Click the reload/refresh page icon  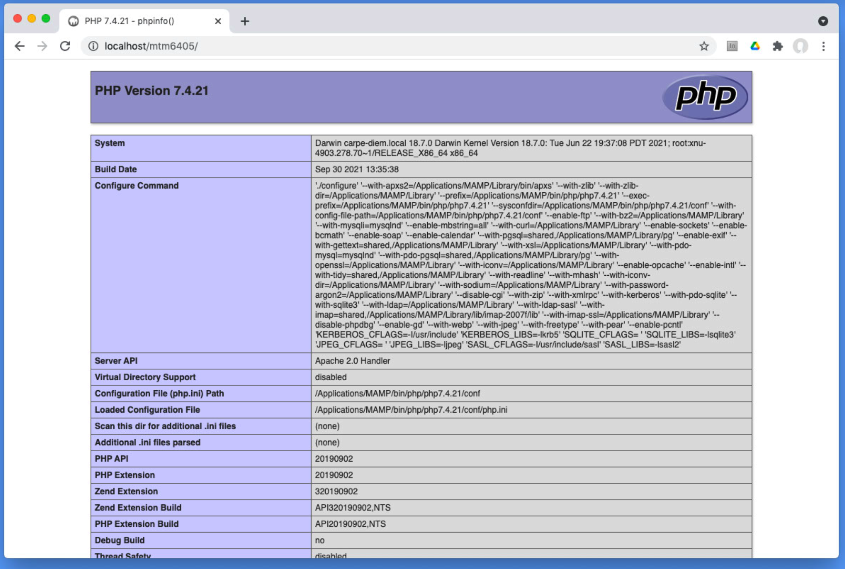[63, 46]
